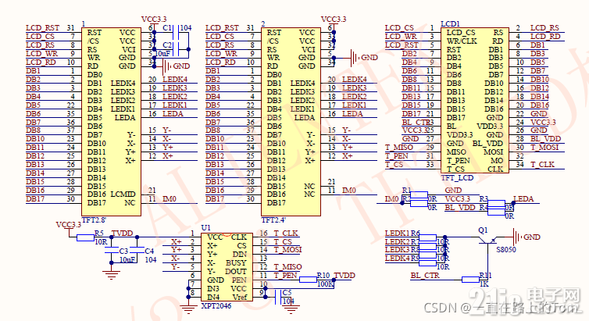589x321 pixels.
Task: Click the U1 designator
Action: pos(206,228)
